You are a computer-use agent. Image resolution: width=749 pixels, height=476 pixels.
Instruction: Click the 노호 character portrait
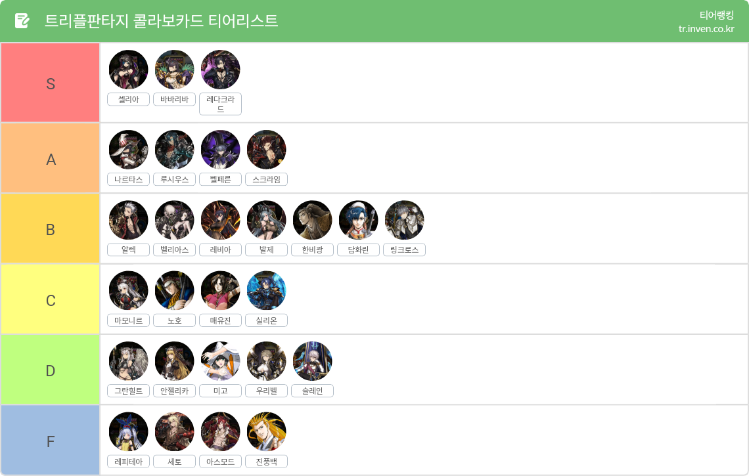coord(174,291)
